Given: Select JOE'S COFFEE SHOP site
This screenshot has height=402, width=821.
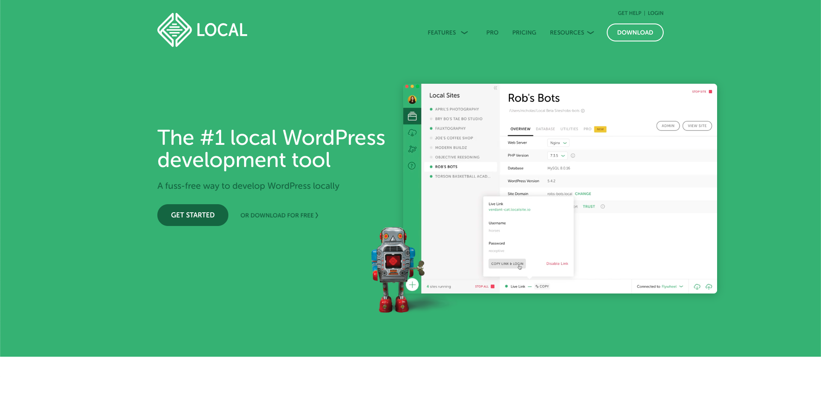Looking at the screenshot, I should click(x=454, y=138).
